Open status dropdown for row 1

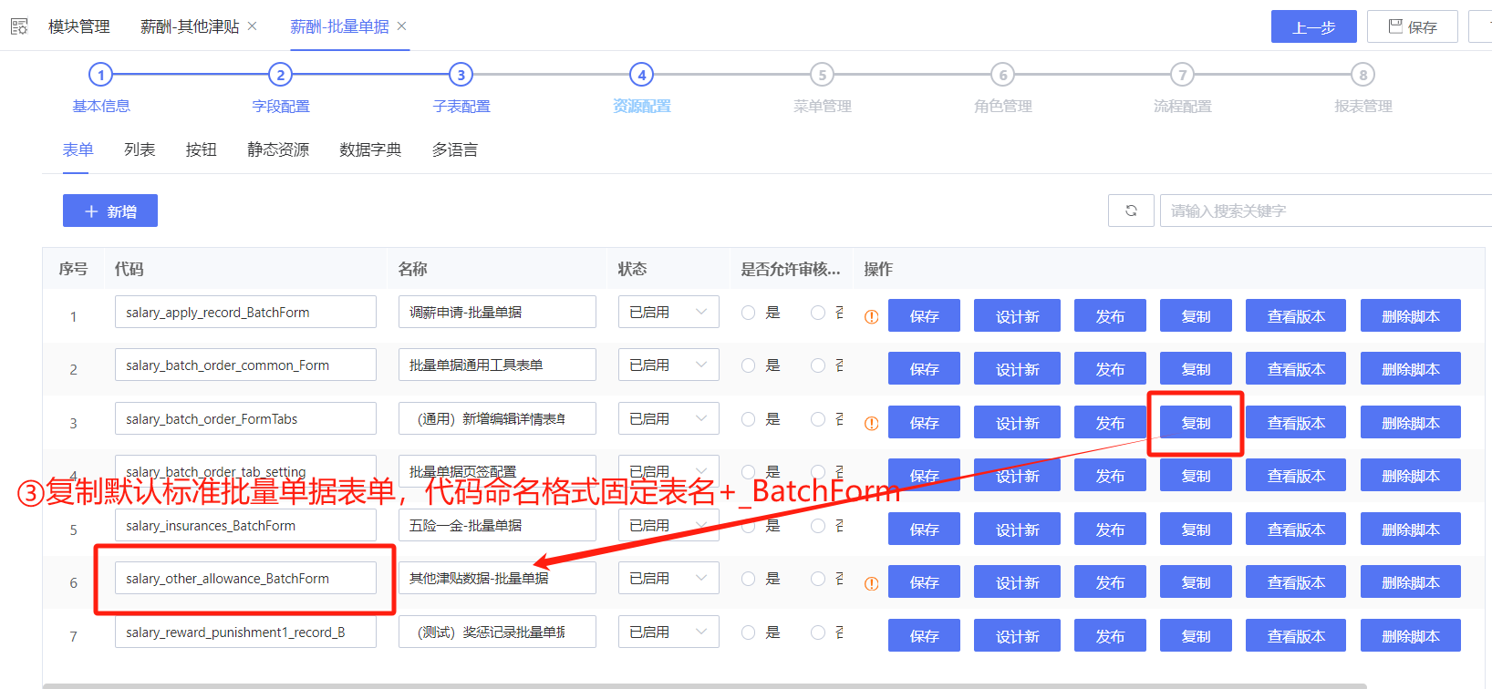click(668, 313)
